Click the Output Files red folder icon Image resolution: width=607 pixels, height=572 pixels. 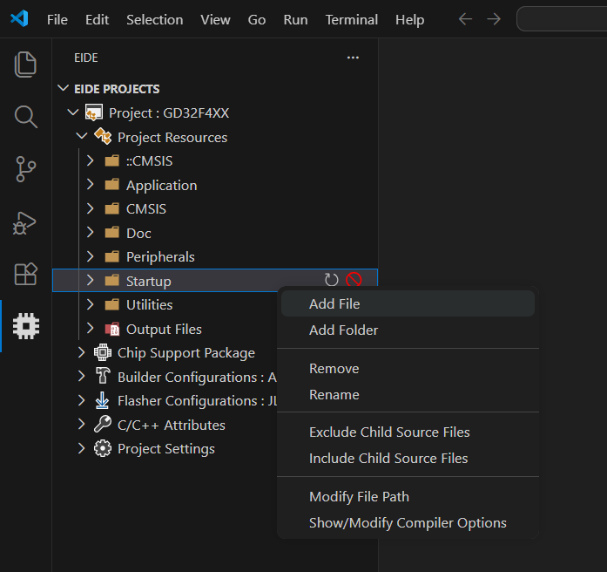(x=112, y=329)
